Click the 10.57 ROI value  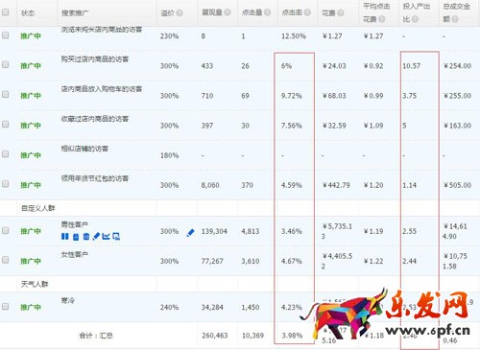(412, 66)
